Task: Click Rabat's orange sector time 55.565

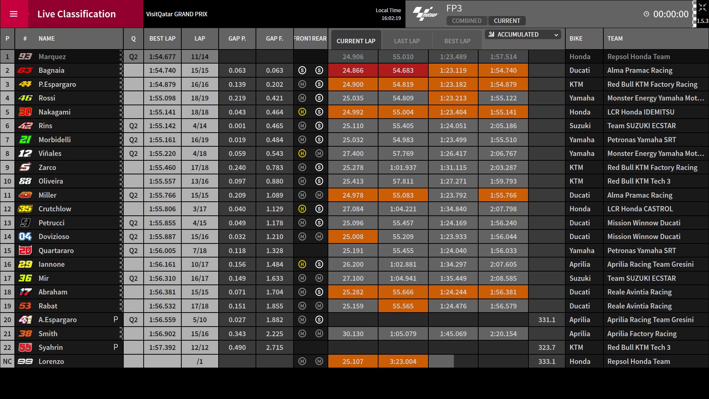Action: pyautogui.click(x=403, y=306)
